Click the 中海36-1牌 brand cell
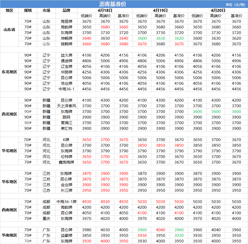Image resolution: width=248 pixels, height=244 pixels. [66, 202]
